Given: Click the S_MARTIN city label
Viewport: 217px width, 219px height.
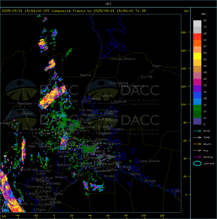Looking at the screenshot, I should tap(98, 151).
